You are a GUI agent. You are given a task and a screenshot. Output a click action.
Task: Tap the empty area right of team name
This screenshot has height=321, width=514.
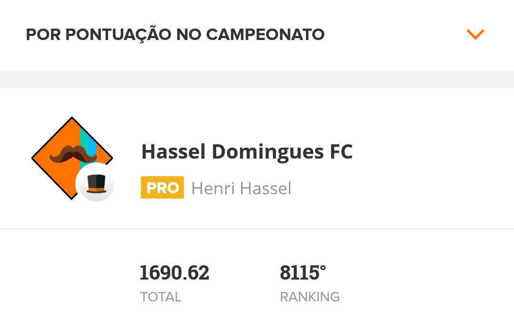tap(433, 151)
